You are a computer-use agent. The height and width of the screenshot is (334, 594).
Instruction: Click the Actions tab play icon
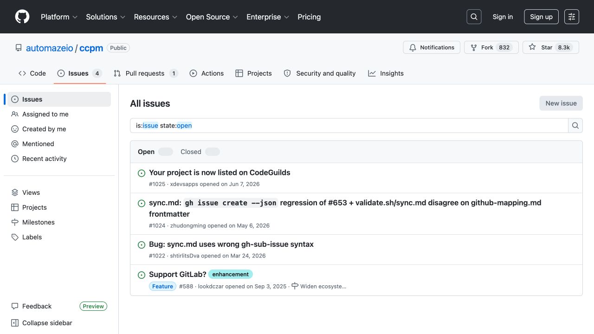194,73
